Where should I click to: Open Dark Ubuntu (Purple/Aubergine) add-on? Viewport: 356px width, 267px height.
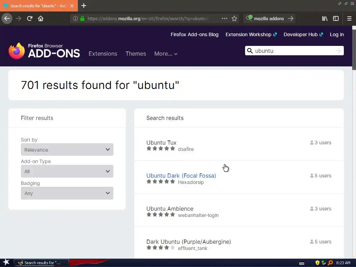pyautogui.click(x=189, y=242)
